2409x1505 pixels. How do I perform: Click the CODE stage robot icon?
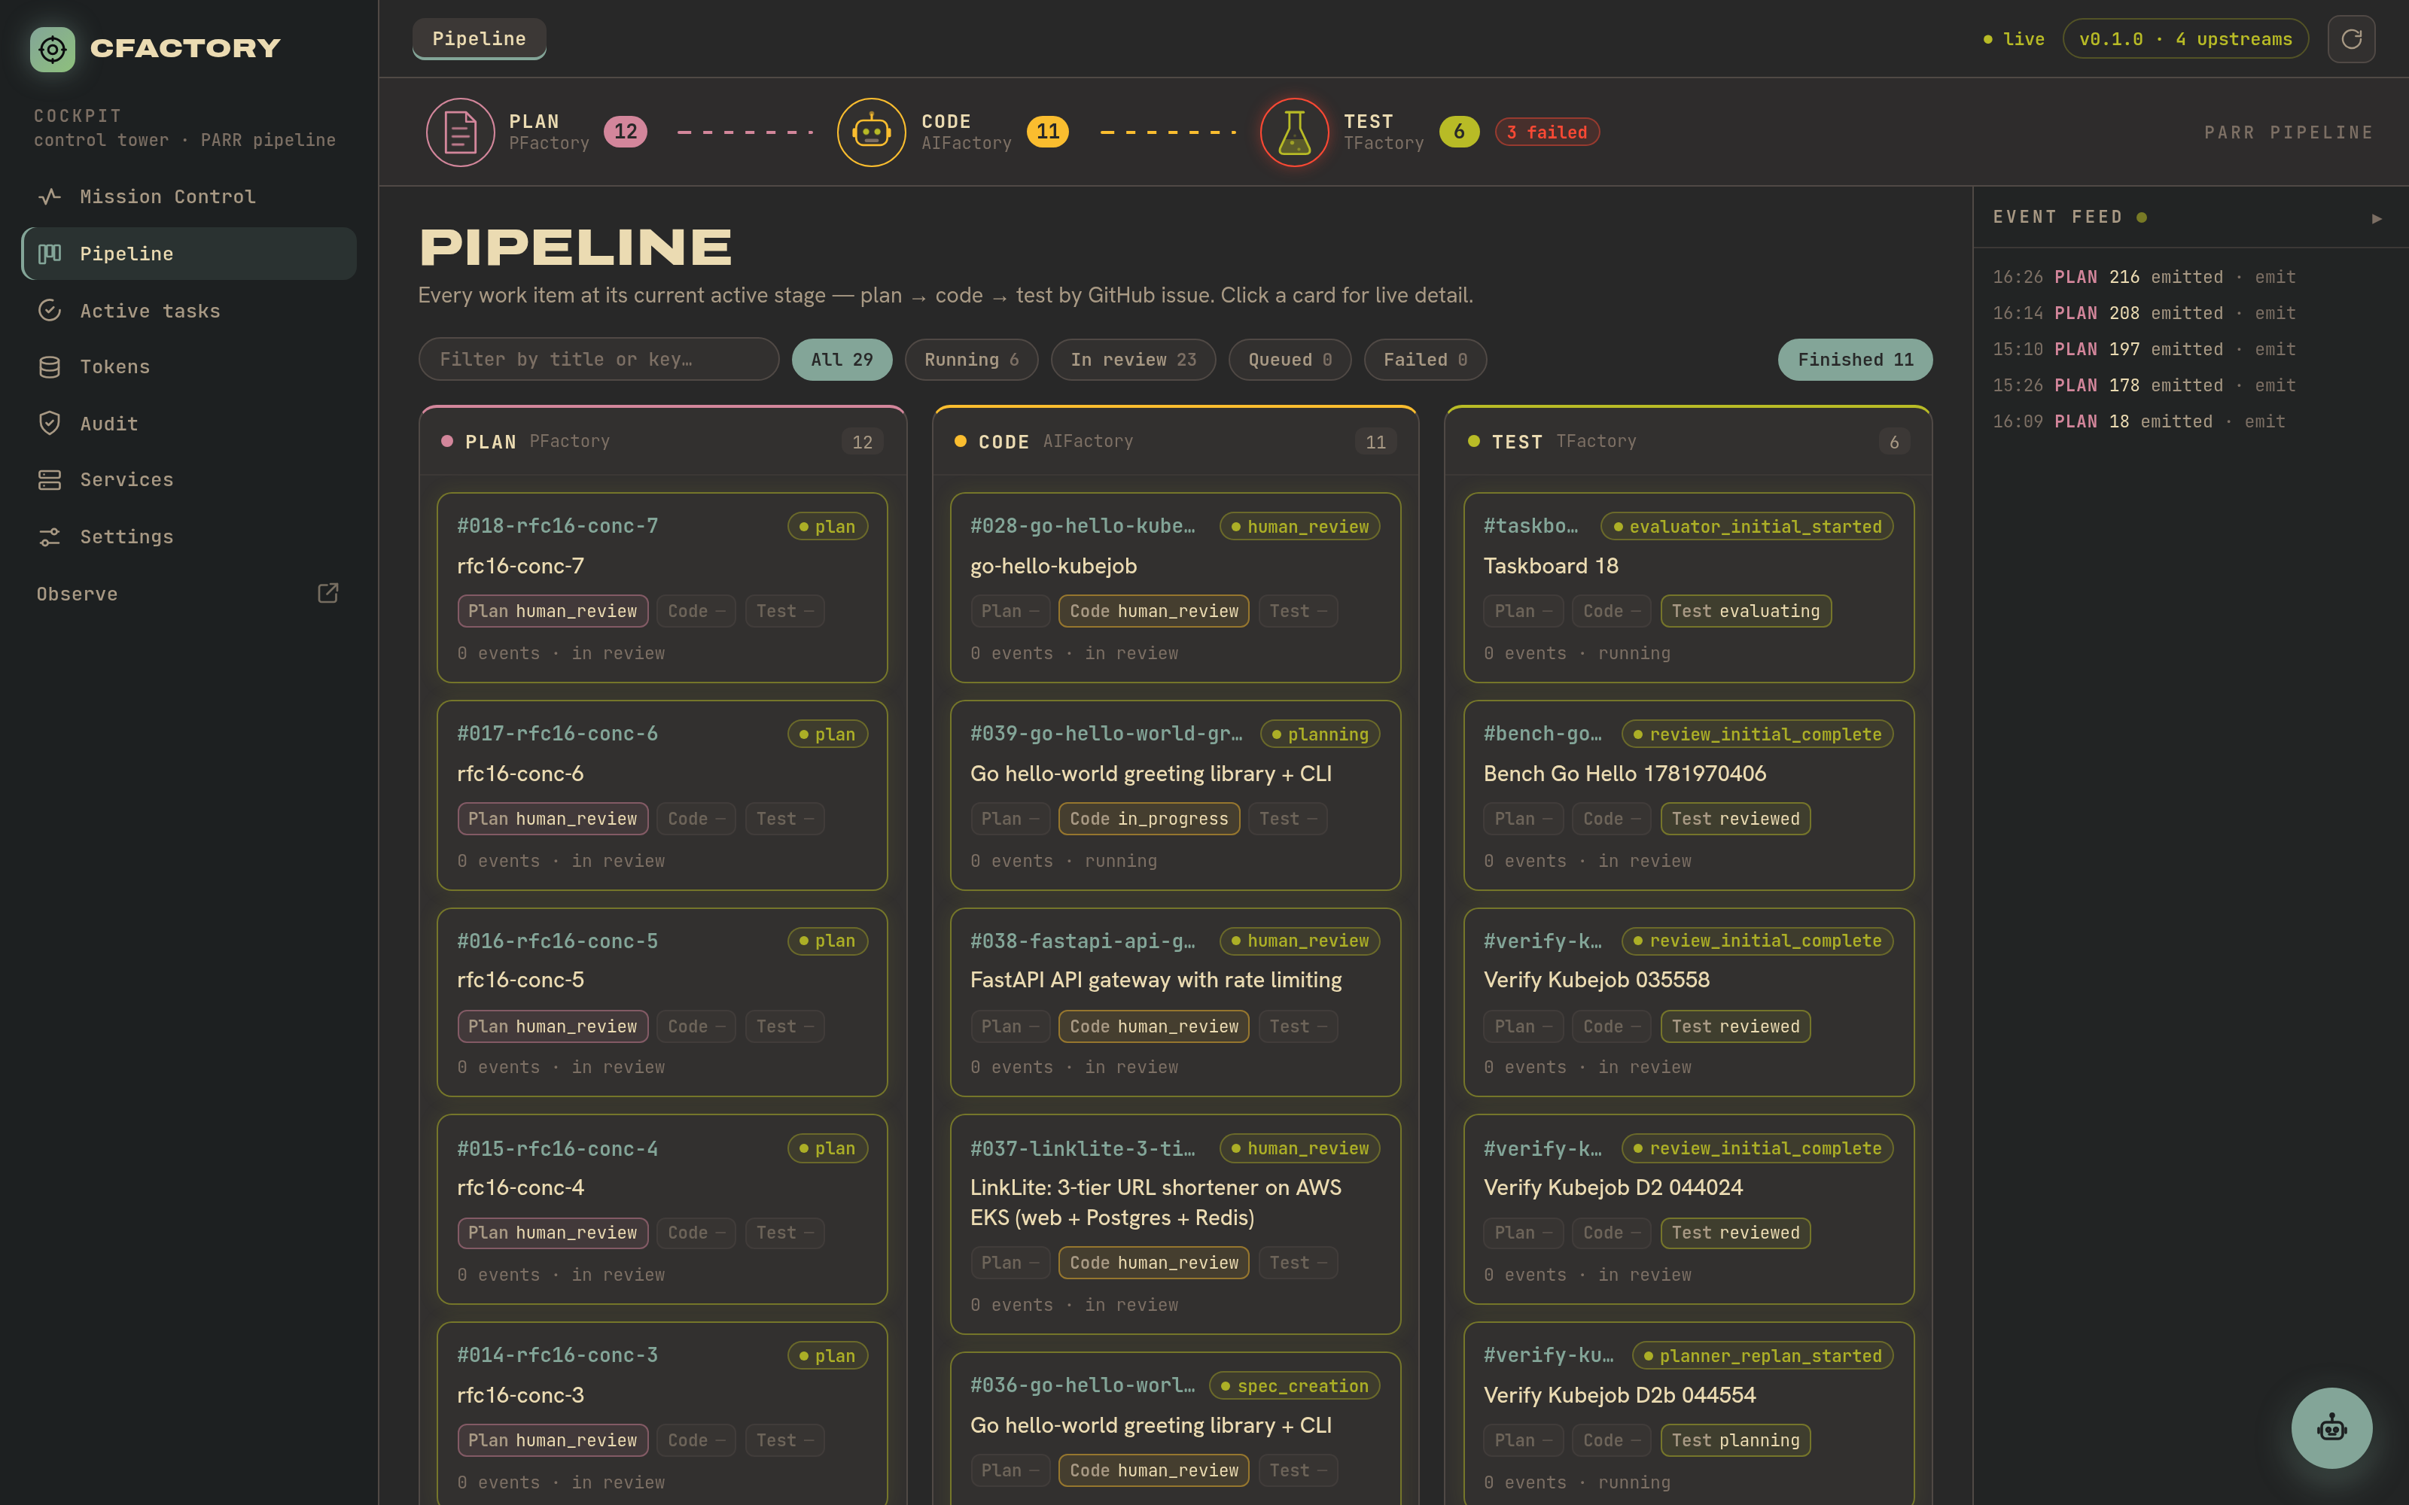pyautogui.click(x=871, y=132)
